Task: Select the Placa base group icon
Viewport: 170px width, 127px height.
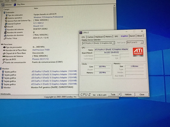Action: 2,44
